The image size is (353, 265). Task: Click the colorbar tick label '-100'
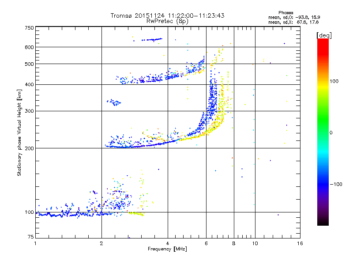pyautogui.click(x=336, y=184)
